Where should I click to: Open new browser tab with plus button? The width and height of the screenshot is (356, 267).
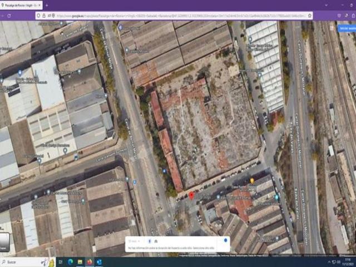click(47, 4)
